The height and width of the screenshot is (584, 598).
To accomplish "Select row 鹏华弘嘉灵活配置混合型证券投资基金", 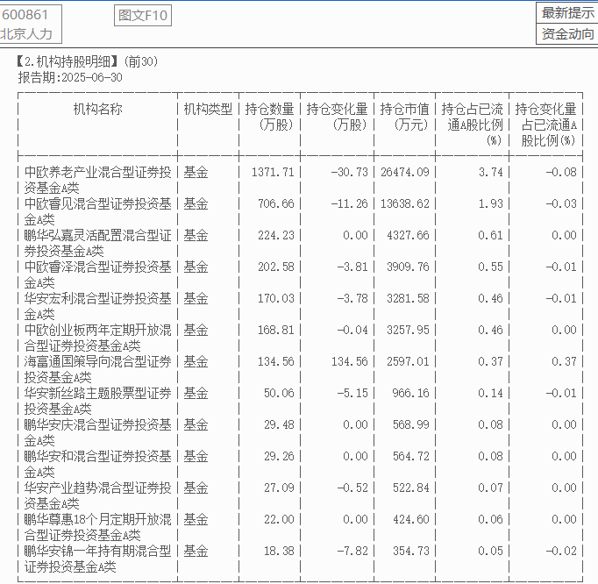I will pyautogui.click(x=300, y=243).
